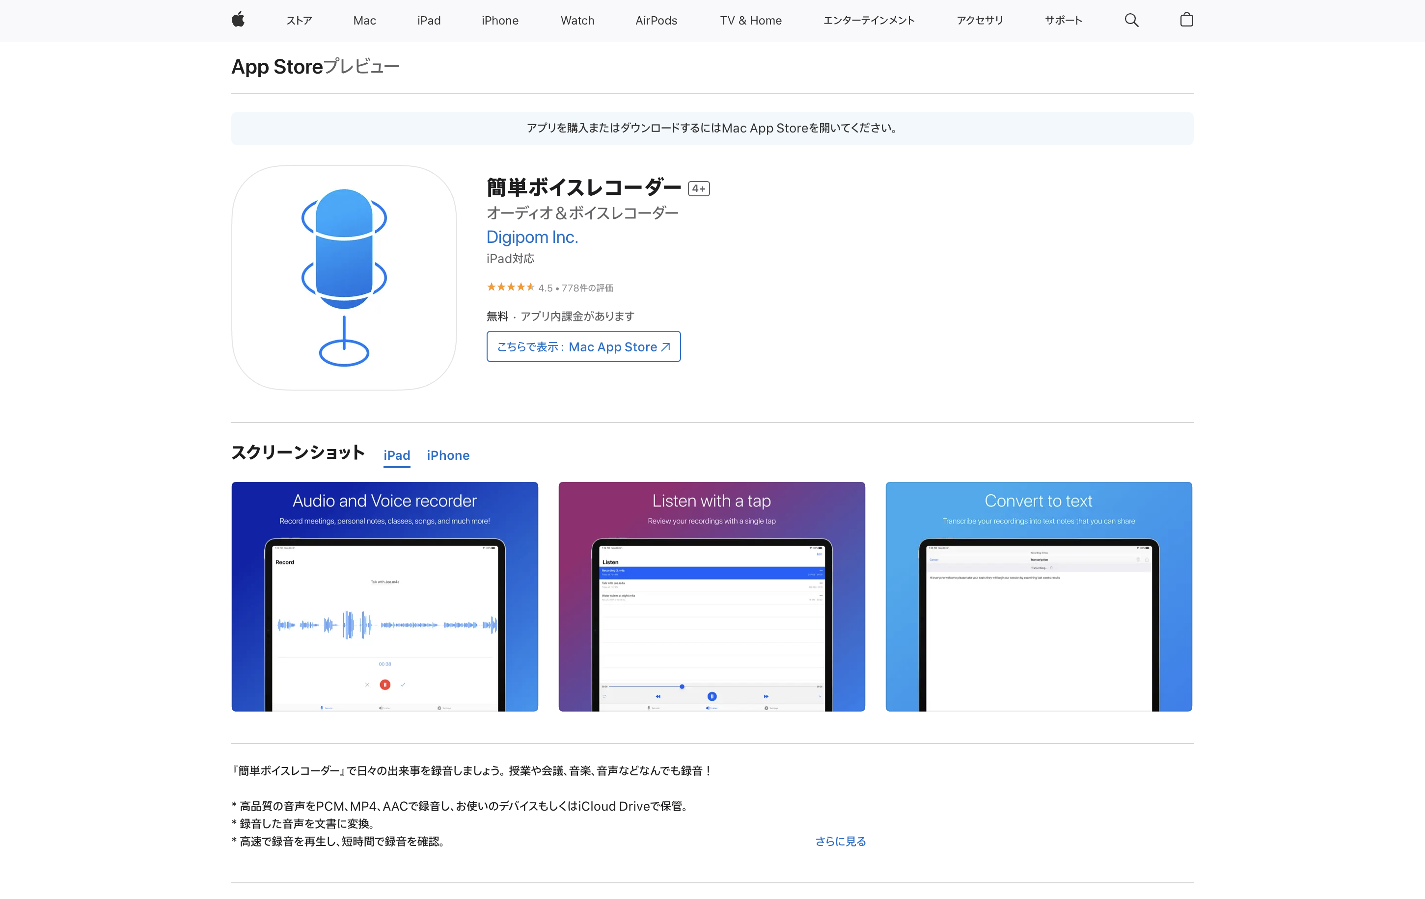Viewport: 1425px width, 899px height.
Task: Select the iPad screenshots tab
Action: coord(396,455)
